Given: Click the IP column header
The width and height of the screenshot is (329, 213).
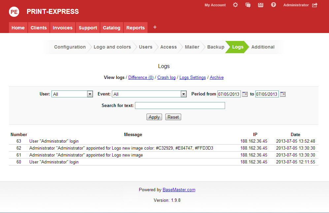Looking at the screenshot, I should pos(255,134).
